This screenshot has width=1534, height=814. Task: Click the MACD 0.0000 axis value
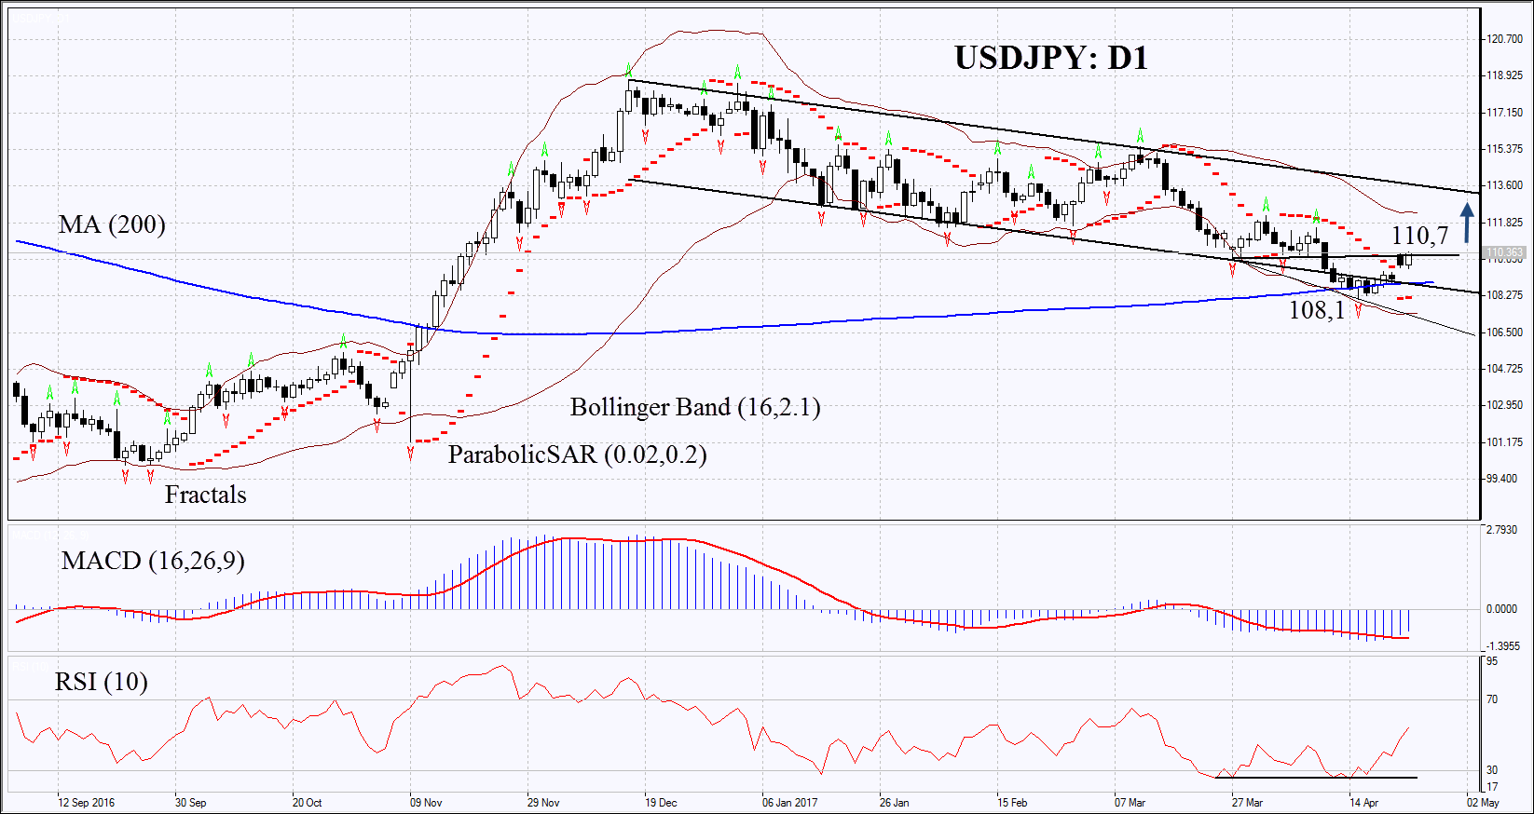tap(1501, 609)
